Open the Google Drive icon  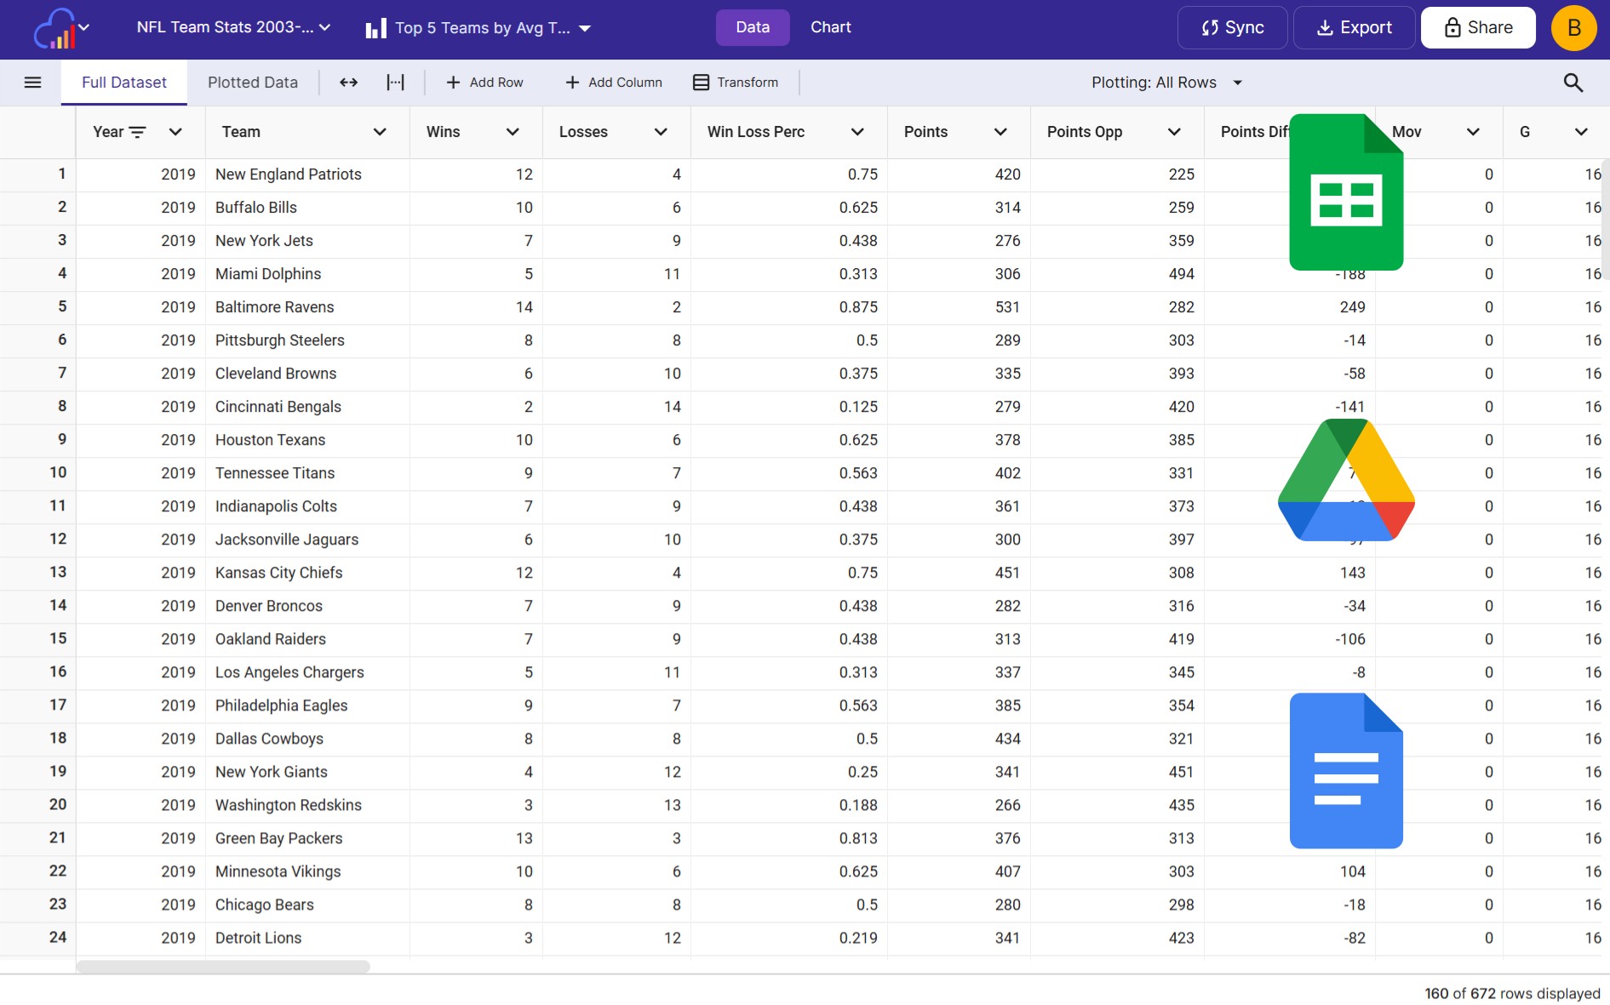pos(1346,480)
